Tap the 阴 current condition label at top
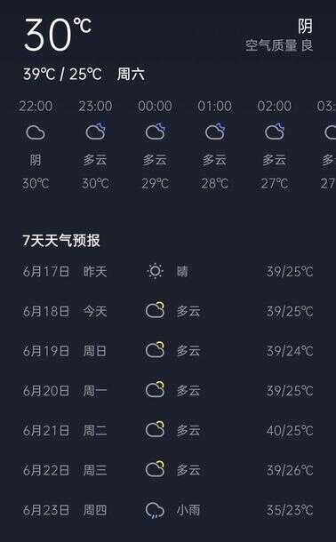This screenshot has width=336, height=542. [306, 27]
